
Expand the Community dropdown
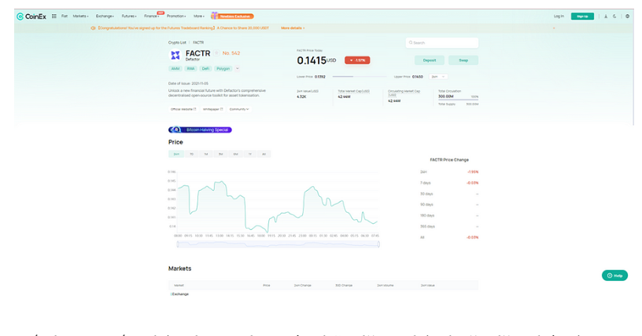(x=239, y=109)
